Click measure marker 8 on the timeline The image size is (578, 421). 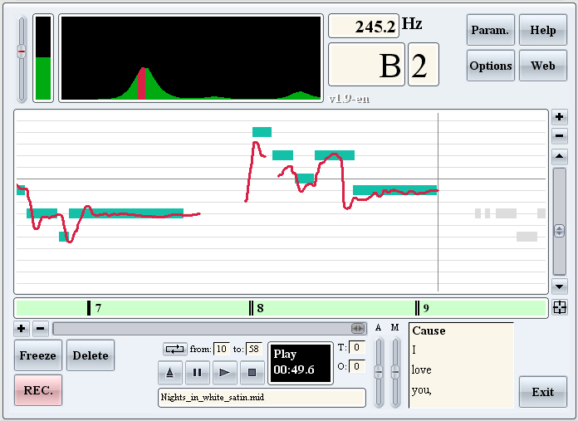pos(256,308)
